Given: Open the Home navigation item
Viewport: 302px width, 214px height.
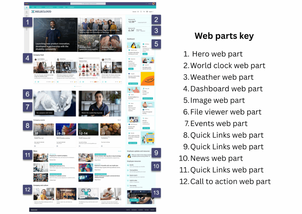Looking at the screenshot, I should (x=33, y=7).
